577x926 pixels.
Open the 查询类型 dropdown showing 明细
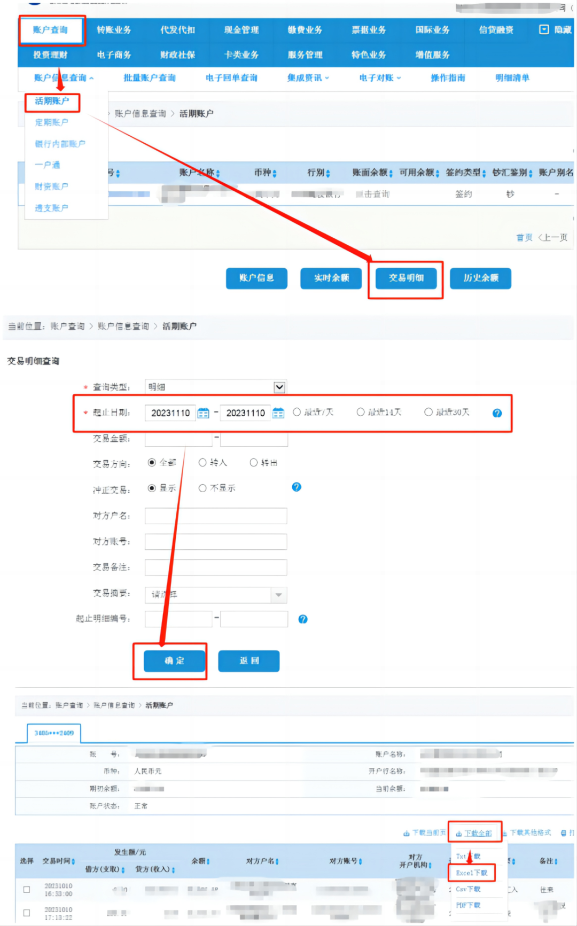coord(216,387)
